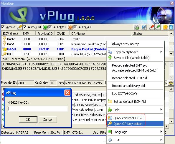This screenshot has height=144, width=175.
Task: Click the radiation symbol icon beside the key field
Action: [x=171, y=83]
